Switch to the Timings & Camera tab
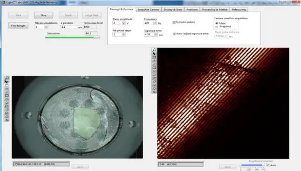This screenshot has width=301, height=171. pos(121,9)
